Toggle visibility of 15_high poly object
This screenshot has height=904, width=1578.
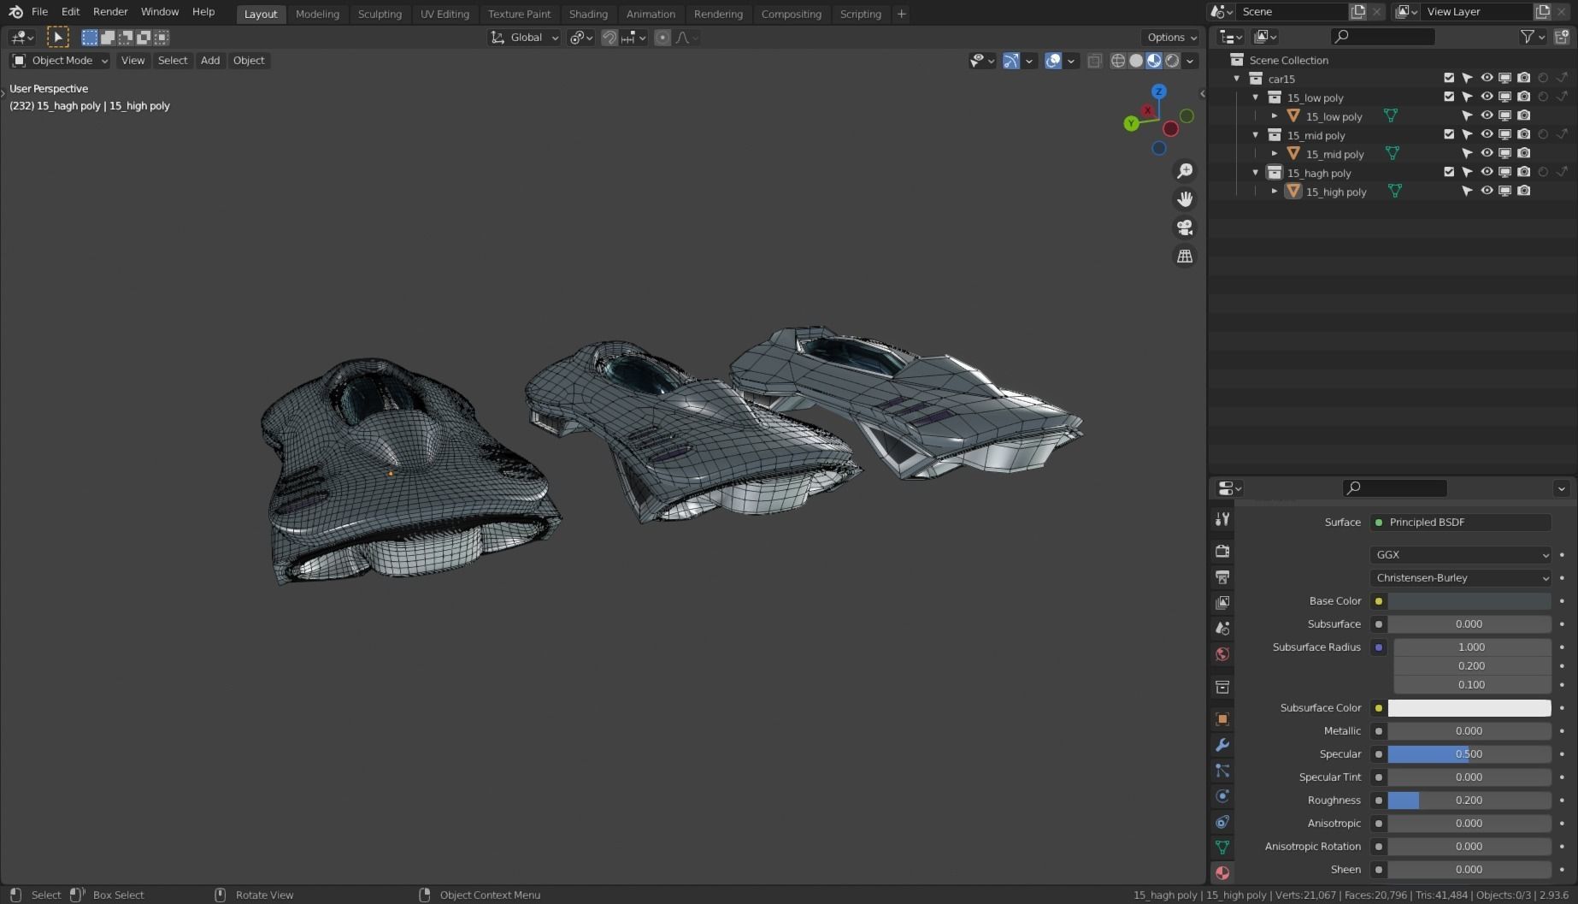pyautogui.click(x=1487, y=191)
